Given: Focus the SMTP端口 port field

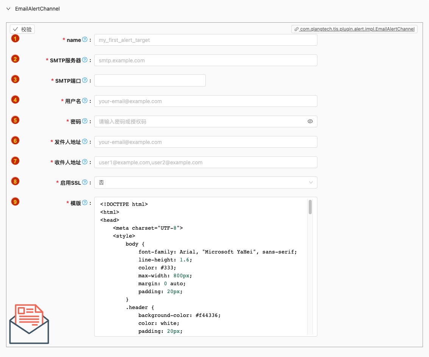Looking at the screenshot, I should (x=150, y=80).
